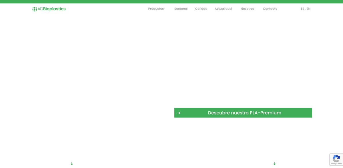Open the Contacto page
343x168 pixels.
pyautogui.click(x=270, y=9)
